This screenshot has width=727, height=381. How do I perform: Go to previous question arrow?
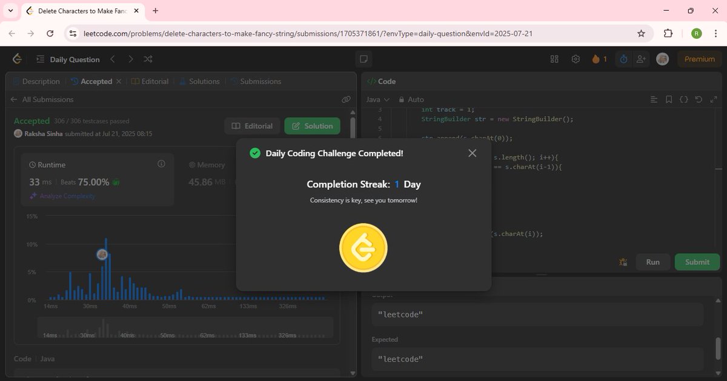pyautogui.click(x=112, y=59)
